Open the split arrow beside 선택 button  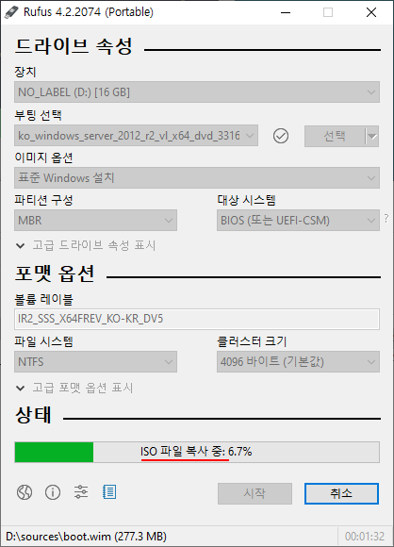[372, 136]
